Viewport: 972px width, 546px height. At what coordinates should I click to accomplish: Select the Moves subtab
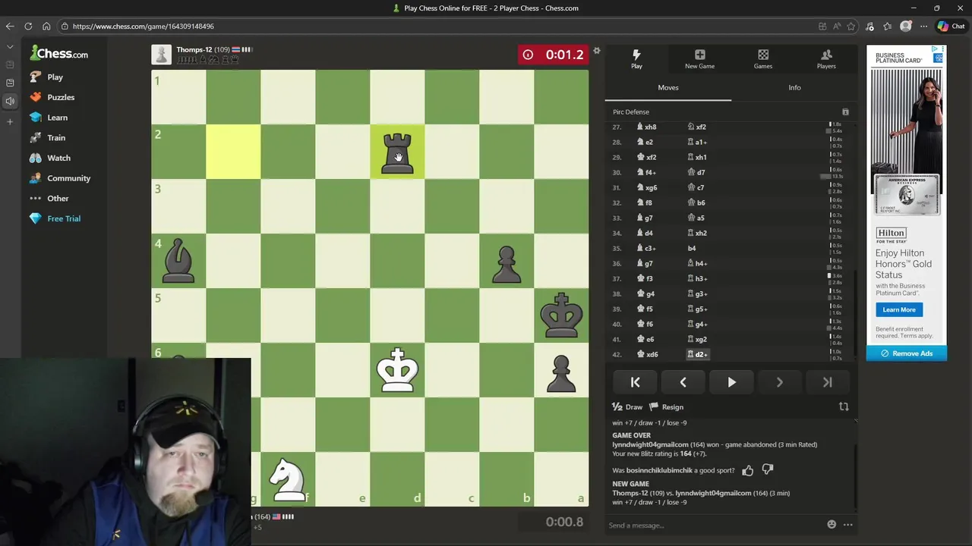668,87
